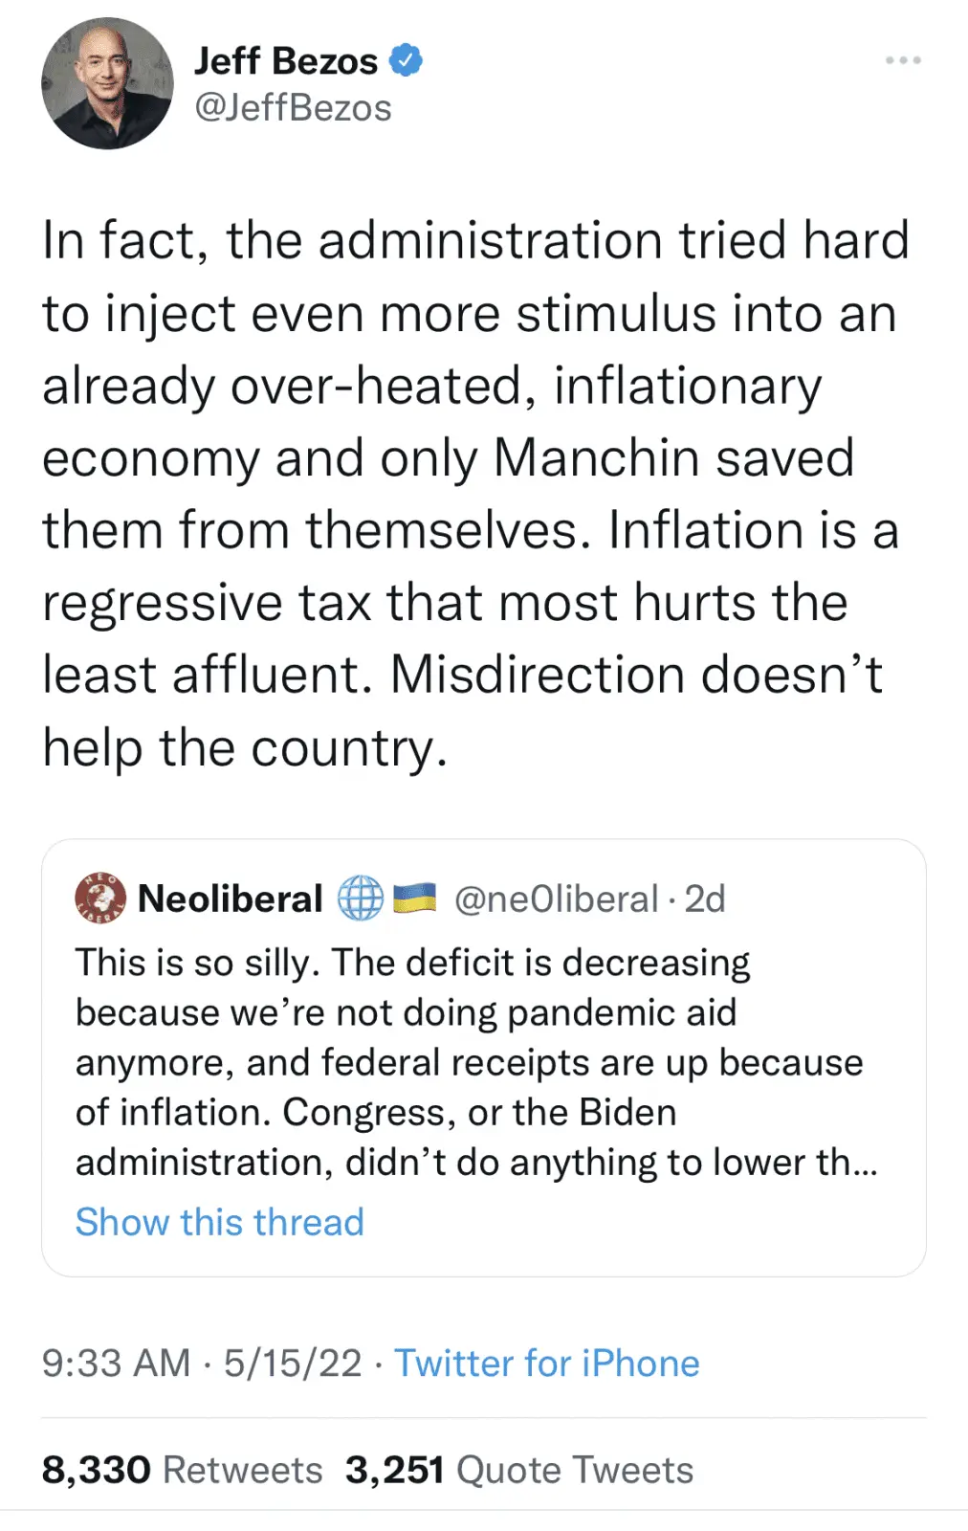The image size is (968, 1531).
Task: Click the Jeff Bezos display name
Action: tap(285, 61)
